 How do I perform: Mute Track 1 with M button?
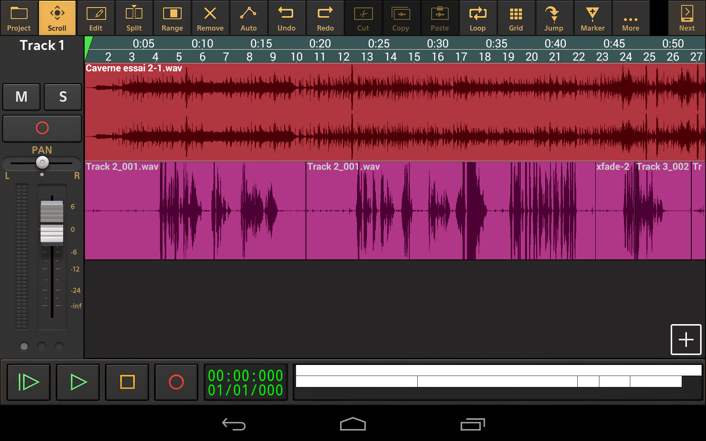pyautogui.click(x=21, y=97)
